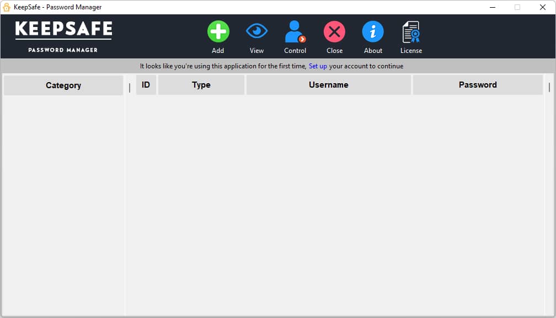The width and height of the screenshot is (556, 318).
Task: Click the green Add plus icon
Action: 218,31
